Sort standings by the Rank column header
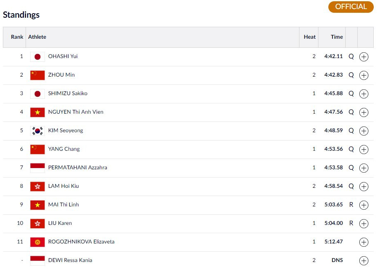 [x=17, y=37]
